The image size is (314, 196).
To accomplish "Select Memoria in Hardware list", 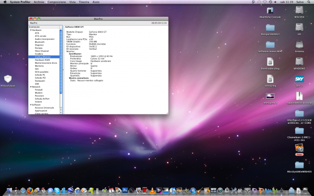I will (x=39, y=66).
